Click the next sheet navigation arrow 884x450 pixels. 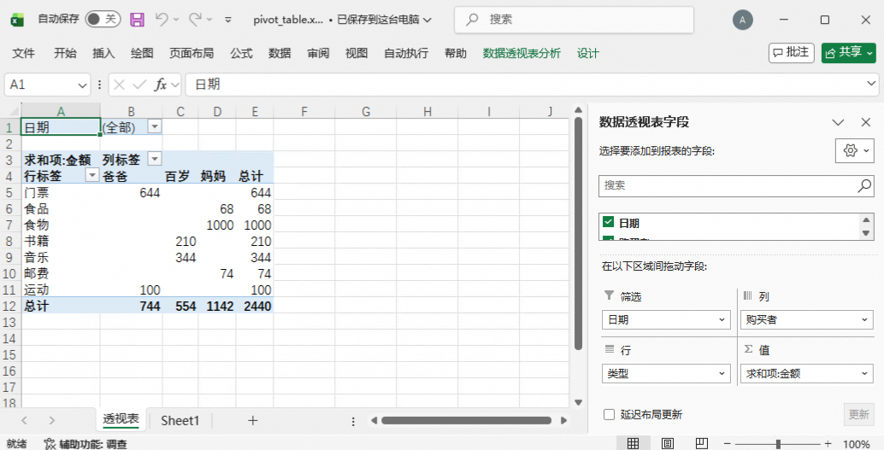[x=52, y=421]
